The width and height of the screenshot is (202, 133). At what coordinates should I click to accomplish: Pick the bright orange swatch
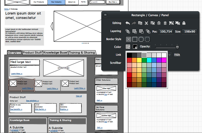tap(134, 60)
